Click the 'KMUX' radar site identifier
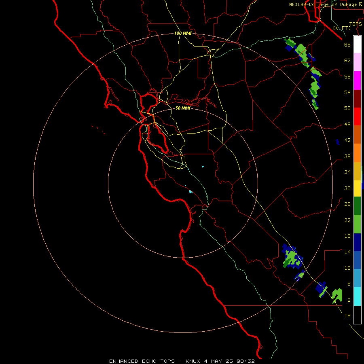Image resolution: width=364 pixels, height=364 pixels. coord(193,361)
